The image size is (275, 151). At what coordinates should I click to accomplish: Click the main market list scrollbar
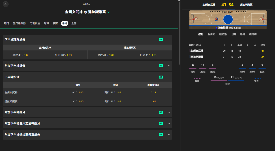pyautogui.click(x=179, y=33)
